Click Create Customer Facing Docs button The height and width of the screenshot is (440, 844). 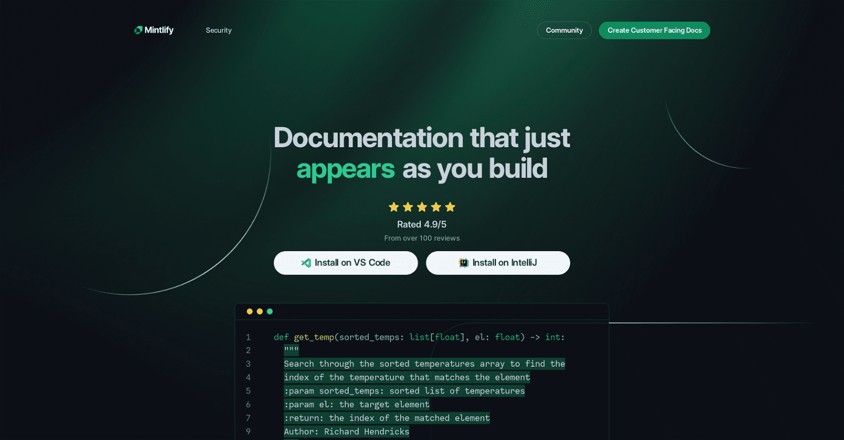654,30
